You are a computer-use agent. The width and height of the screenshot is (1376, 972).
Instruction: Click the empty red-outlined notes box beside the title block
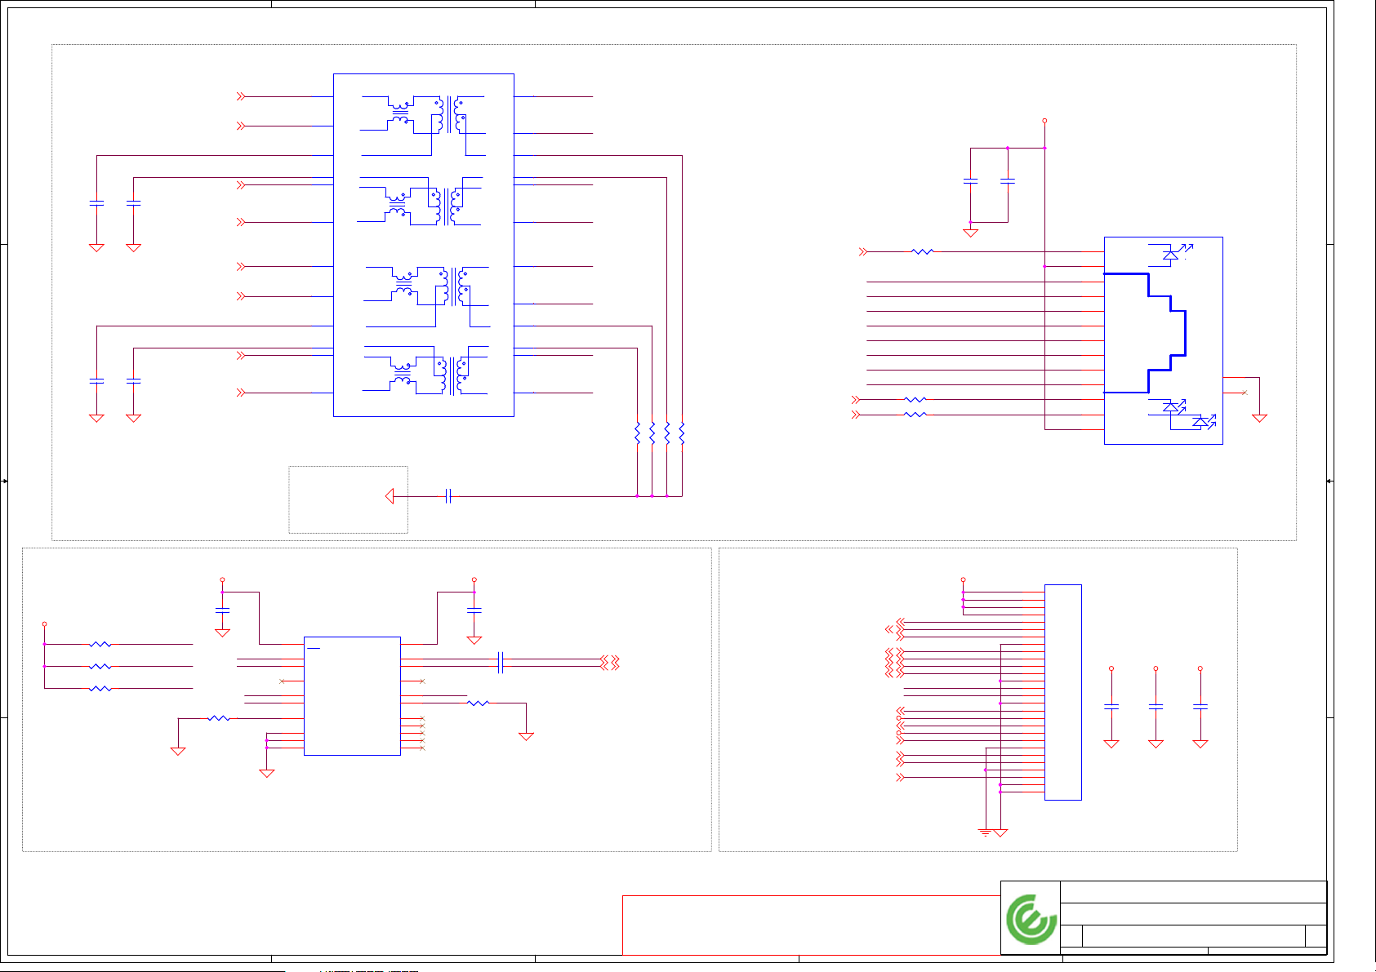[811, 925]
